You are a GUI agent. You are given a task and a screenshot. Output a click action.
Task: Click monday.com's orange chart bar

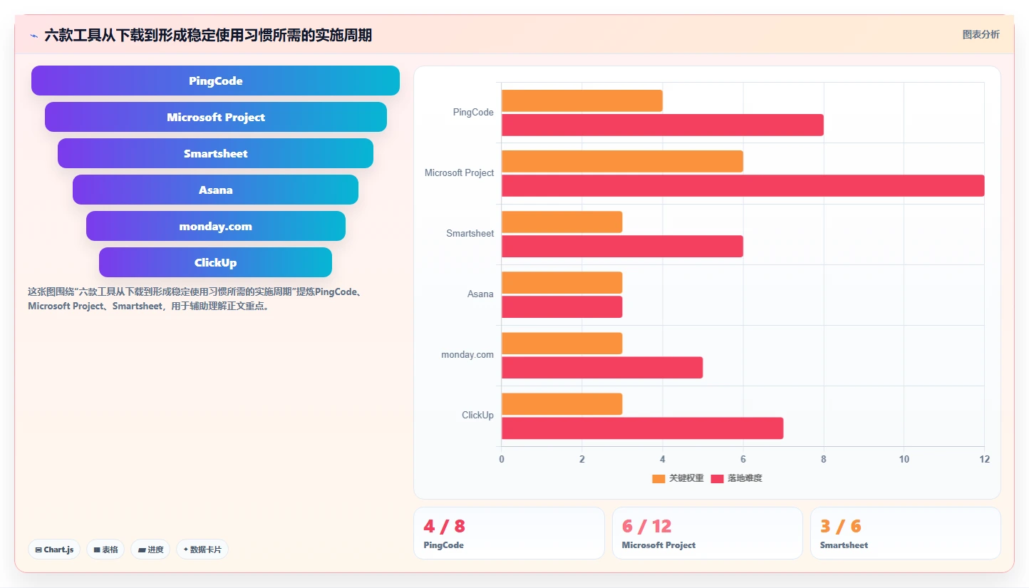pos(562,343)
